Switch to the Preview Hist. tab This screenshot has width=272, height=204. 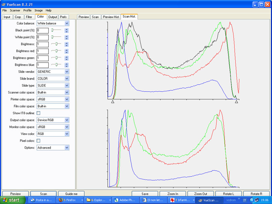tap(111, 17)
